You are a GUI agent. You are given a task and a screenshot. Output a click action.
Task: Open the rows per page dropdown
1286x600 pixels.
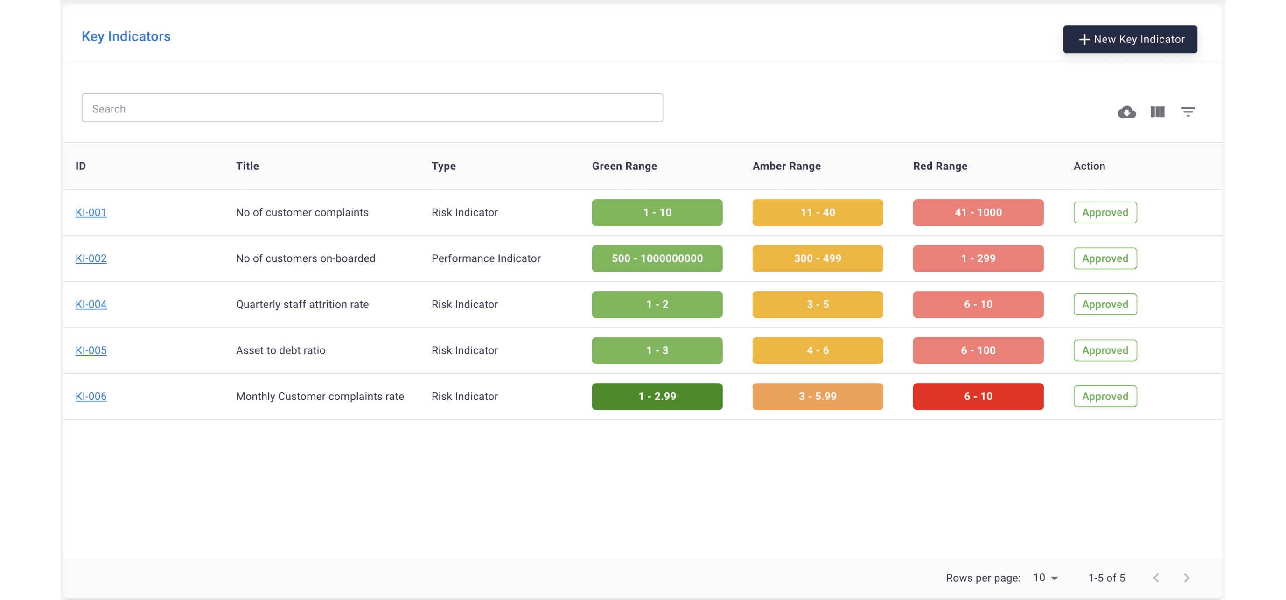(1045, 578)
